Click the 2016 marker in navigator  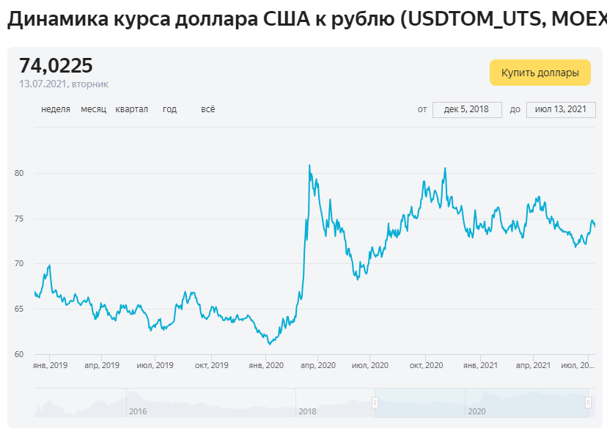coord(138,411)
